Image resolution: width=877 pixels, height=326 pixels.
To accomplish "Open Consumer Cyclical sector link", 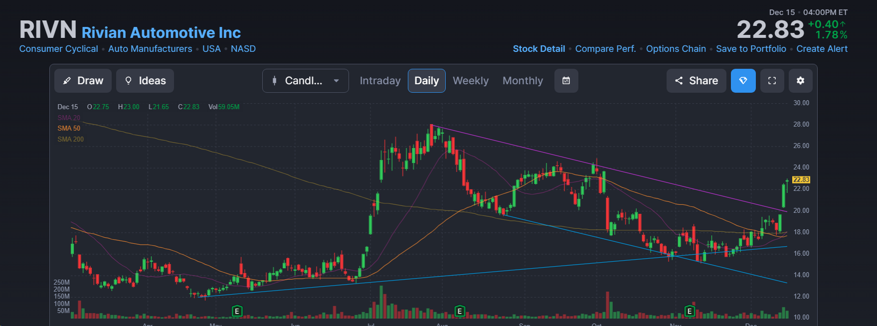I will tap(59, 49).
